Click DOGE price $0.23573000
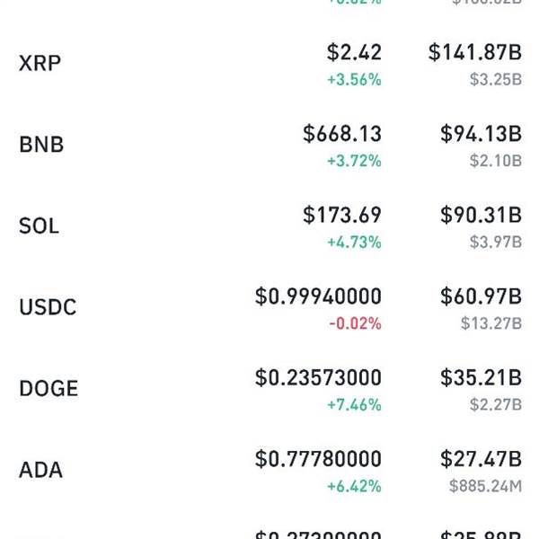The width and height of the screenshot is (539, 539). click(x=318, y=377)
